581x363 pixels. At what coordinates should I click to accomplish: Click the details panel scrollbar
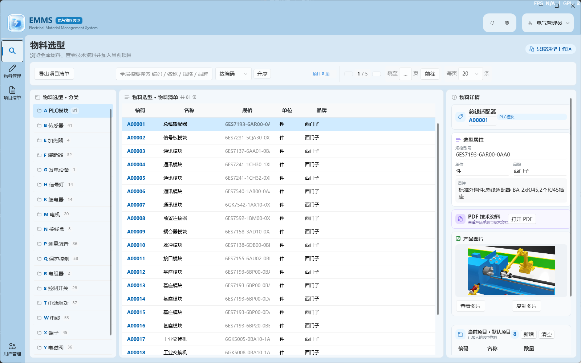pos(571,197)
